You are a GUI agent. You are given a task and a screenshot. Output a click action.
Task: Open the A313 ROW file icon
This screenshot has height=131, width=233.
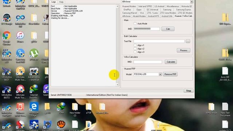click(x=75, y=126)
